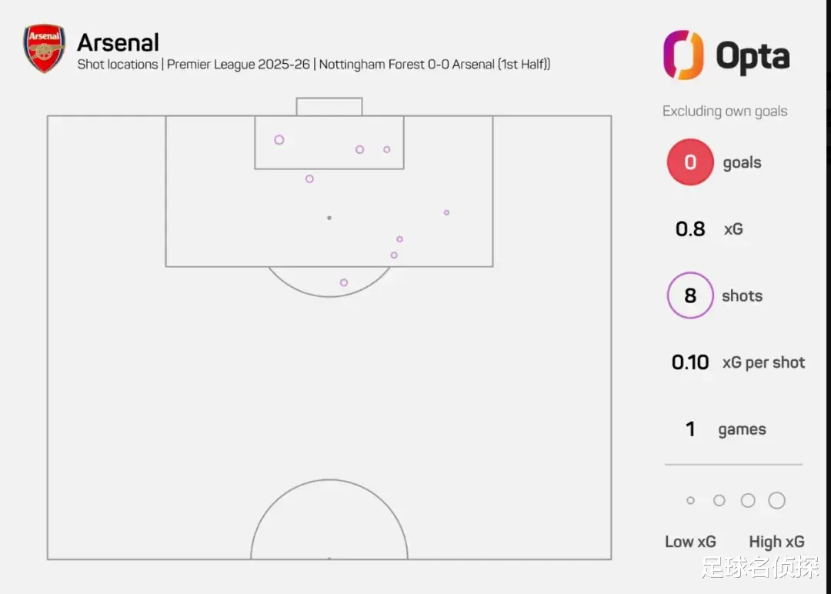Viewport: 831px width, 594px height.
Task: Click the Opta logo icon
Action: click(683, 55)
